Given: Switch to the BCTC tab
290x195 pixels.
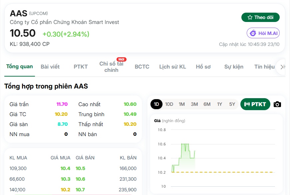Looking at the screenshot, I should (x=142, y=67).
